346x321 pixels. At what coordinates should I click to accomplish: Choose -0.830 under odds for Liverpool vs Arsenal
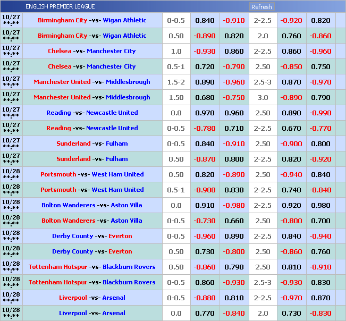320,313
